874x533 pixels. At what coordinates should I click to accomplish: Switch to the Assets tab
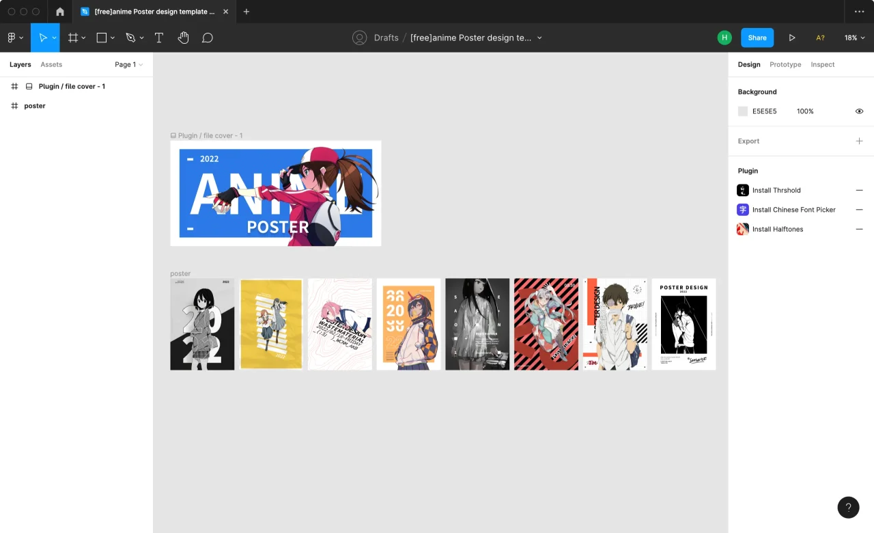(51, 64)
